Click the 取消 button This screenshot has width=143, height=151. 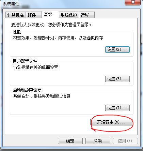pyautogui.click(x=98, y=141)
